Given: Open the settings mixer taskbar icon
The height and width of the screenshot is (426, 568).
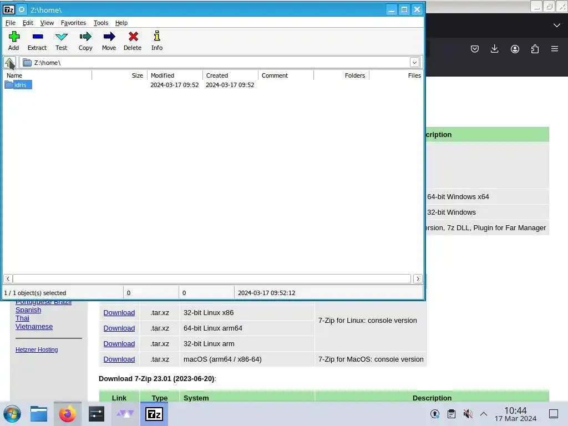Looking at the screenshot, I should pyautogui.click(x=97, y=414).
